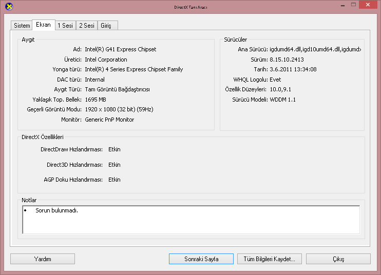The width and height of the screenshot is (381, 275).
Task: Select the 'Sorun bulunmadı.' note text
Action: pyautogui.click(x=56, y=210)
